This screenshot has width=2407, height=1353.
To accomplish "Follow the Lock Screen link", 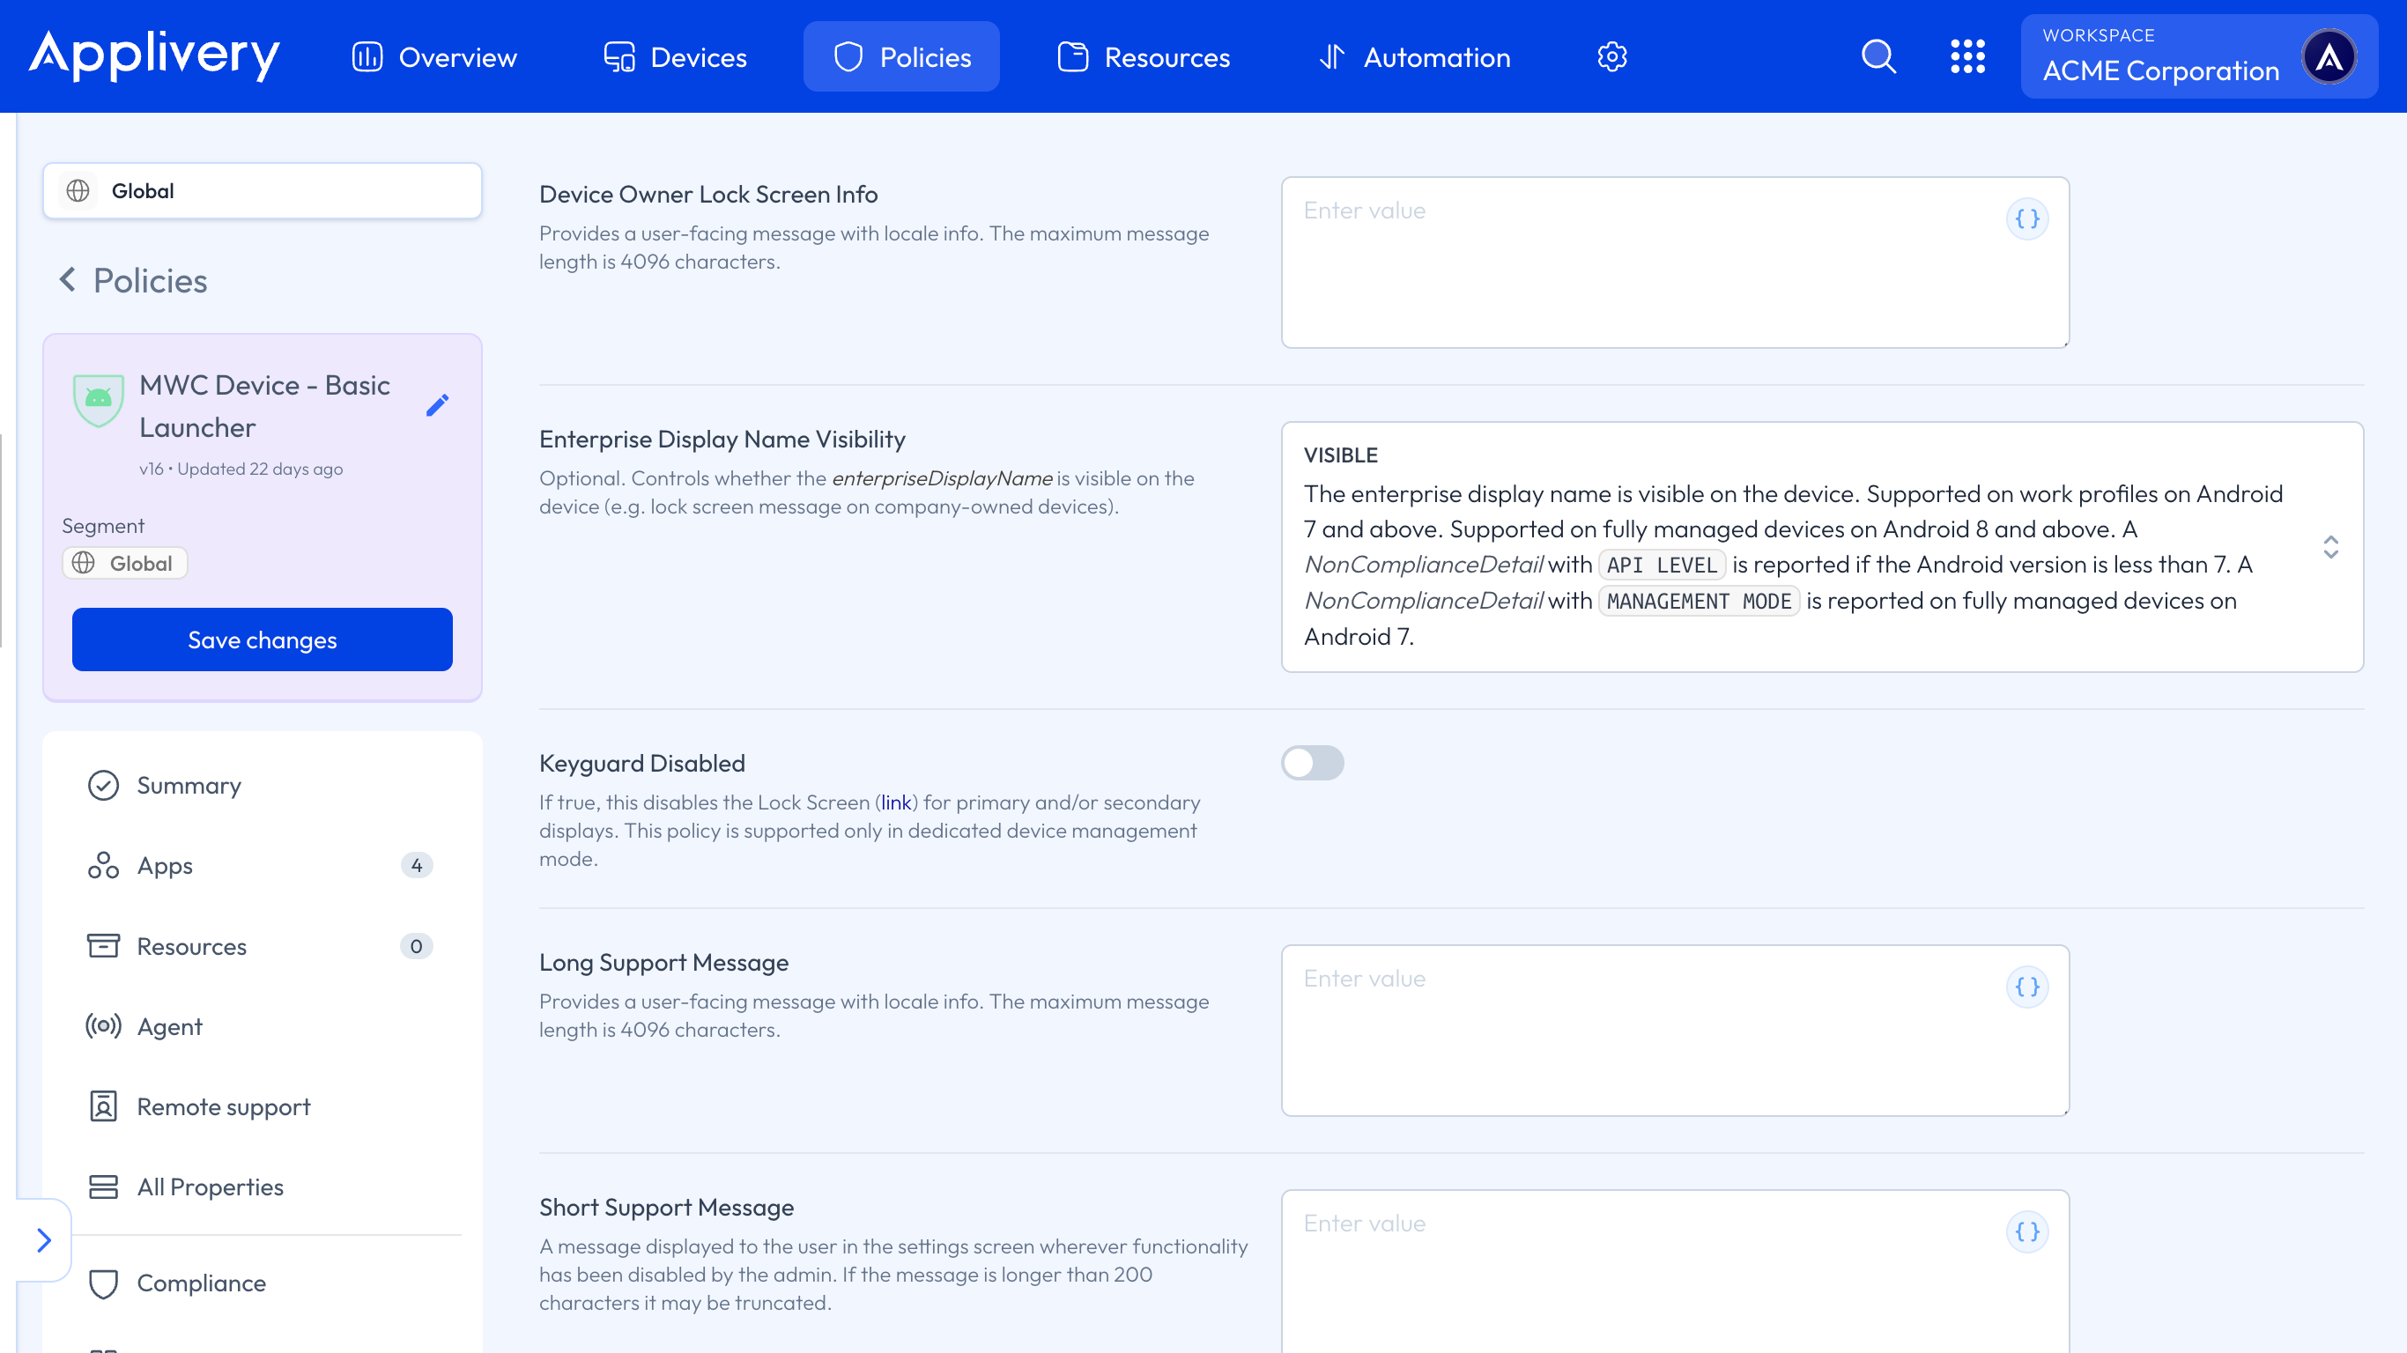I will 895,802.
